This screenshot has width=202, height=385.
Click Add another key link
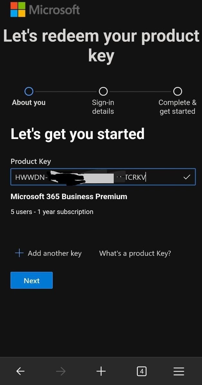[x=54, y=253]
